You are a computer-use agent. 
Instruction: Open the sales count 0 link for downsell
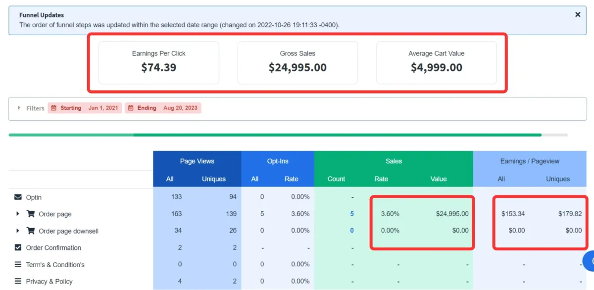pos(352,231)
